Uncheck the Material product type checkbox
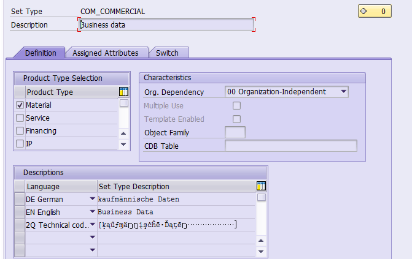412x259 pixels. [x=20, y=105]
